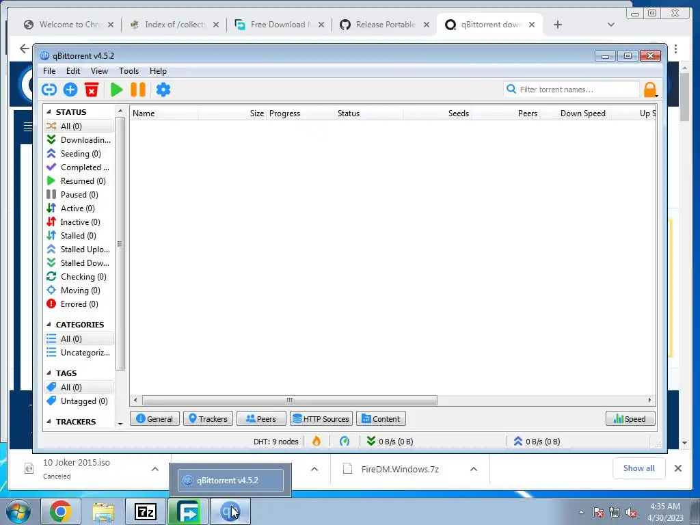Select Errored (0) status filter

(x=79, y=304)
